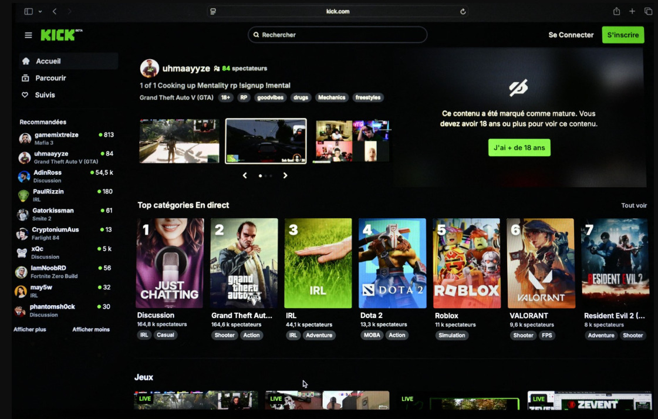Open the Roblox category card
Viewport: 658px width, 419px height.
(467, 263)
